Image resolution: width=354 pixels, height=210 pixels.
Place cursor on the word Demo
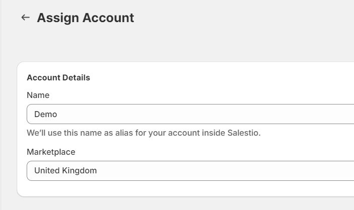coord(46,115)
